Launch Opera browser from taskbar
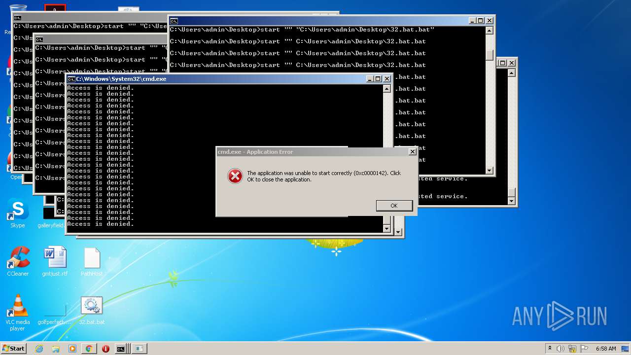The height and width of the screenshot is (355, 631). [105, 349]
